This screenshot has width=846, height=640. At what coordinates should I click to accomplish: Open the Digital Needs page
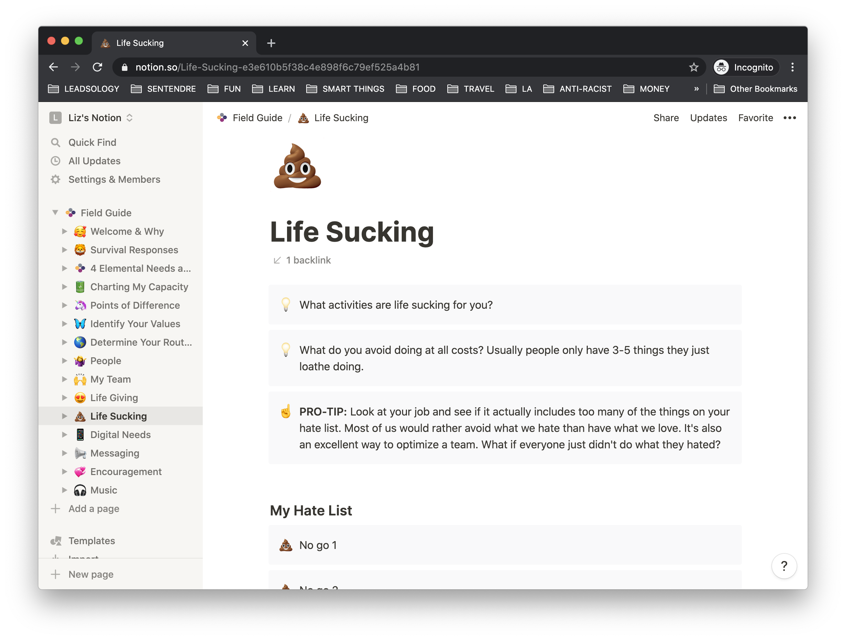(x=120, y=434)
